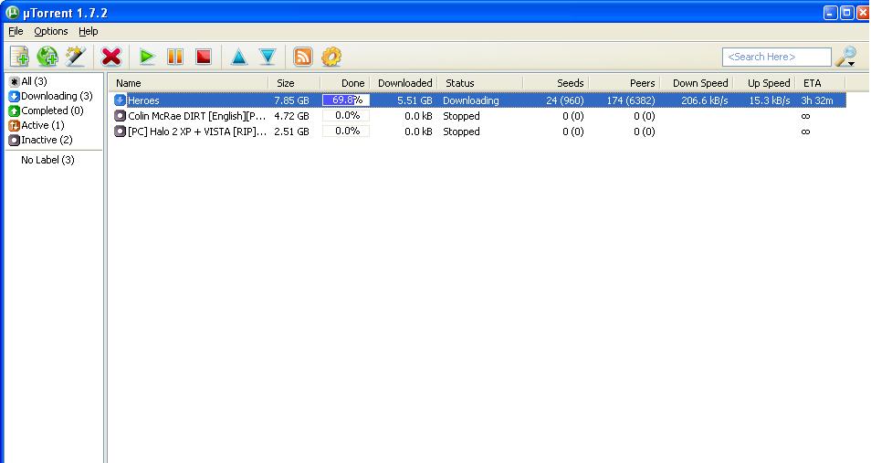The height and width of the screenshot is (463, 871).
Task: Open the Create New Torrent wand icon
Action: click(76, 57)
